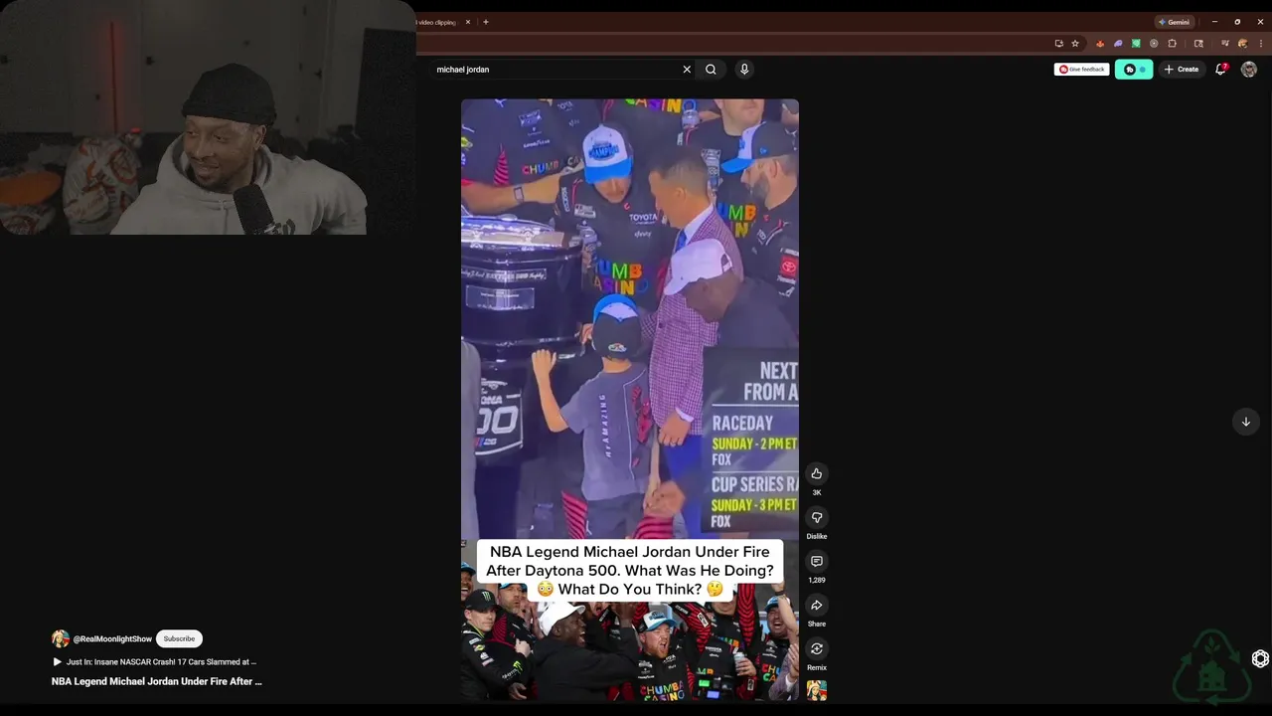Click the teal extension pill button
1272x716 pixels.
(1134, 70)
